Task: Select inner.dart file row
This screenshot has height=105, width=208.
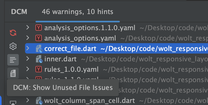Action: tap(117, 59)
